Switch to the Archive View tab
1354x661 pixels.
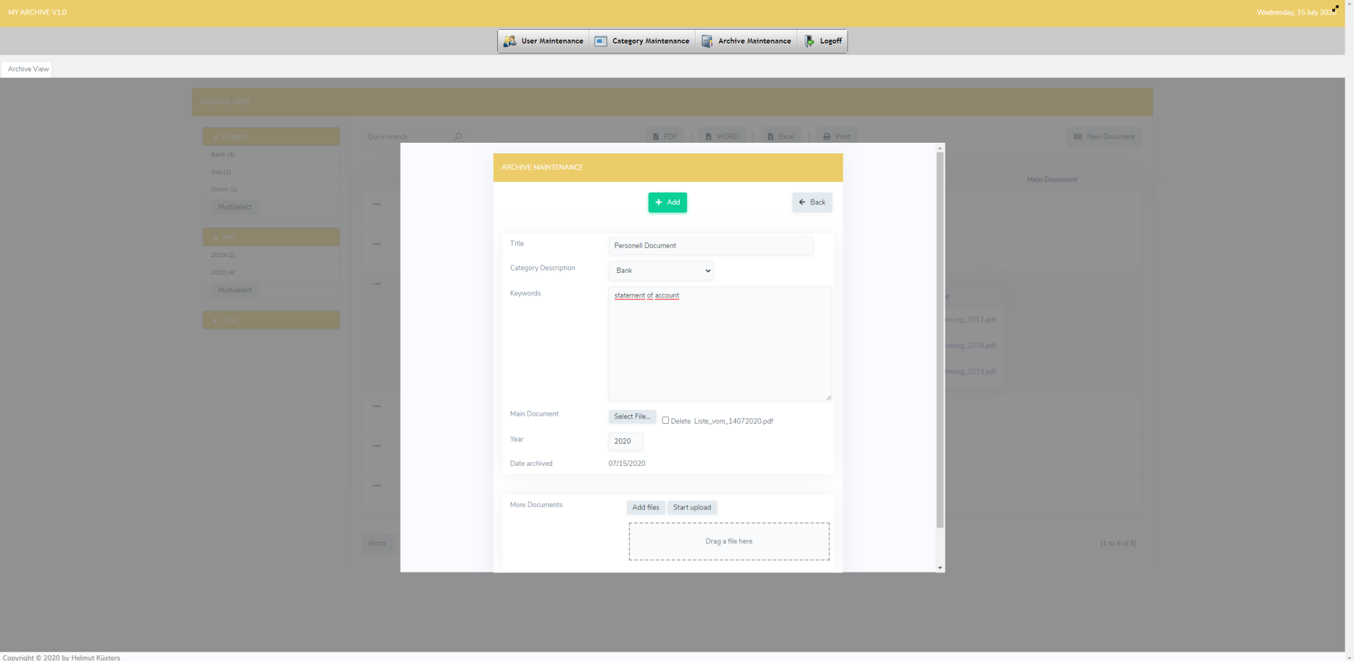click(x=27, y=69)
